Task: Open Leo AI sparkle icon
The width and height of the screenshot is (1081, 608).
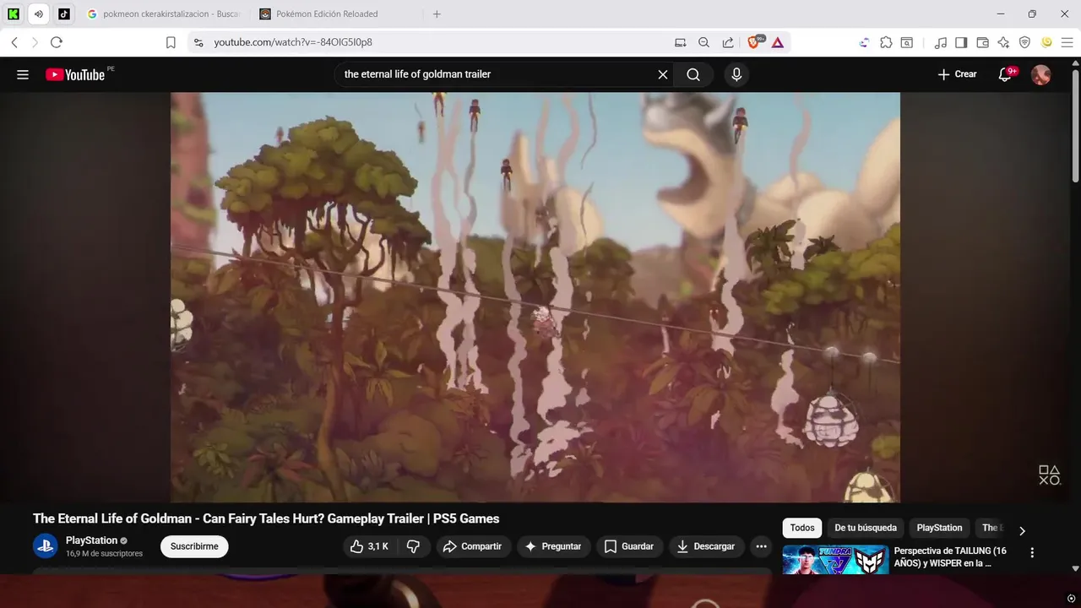Action: click(x=1003, y=42)
